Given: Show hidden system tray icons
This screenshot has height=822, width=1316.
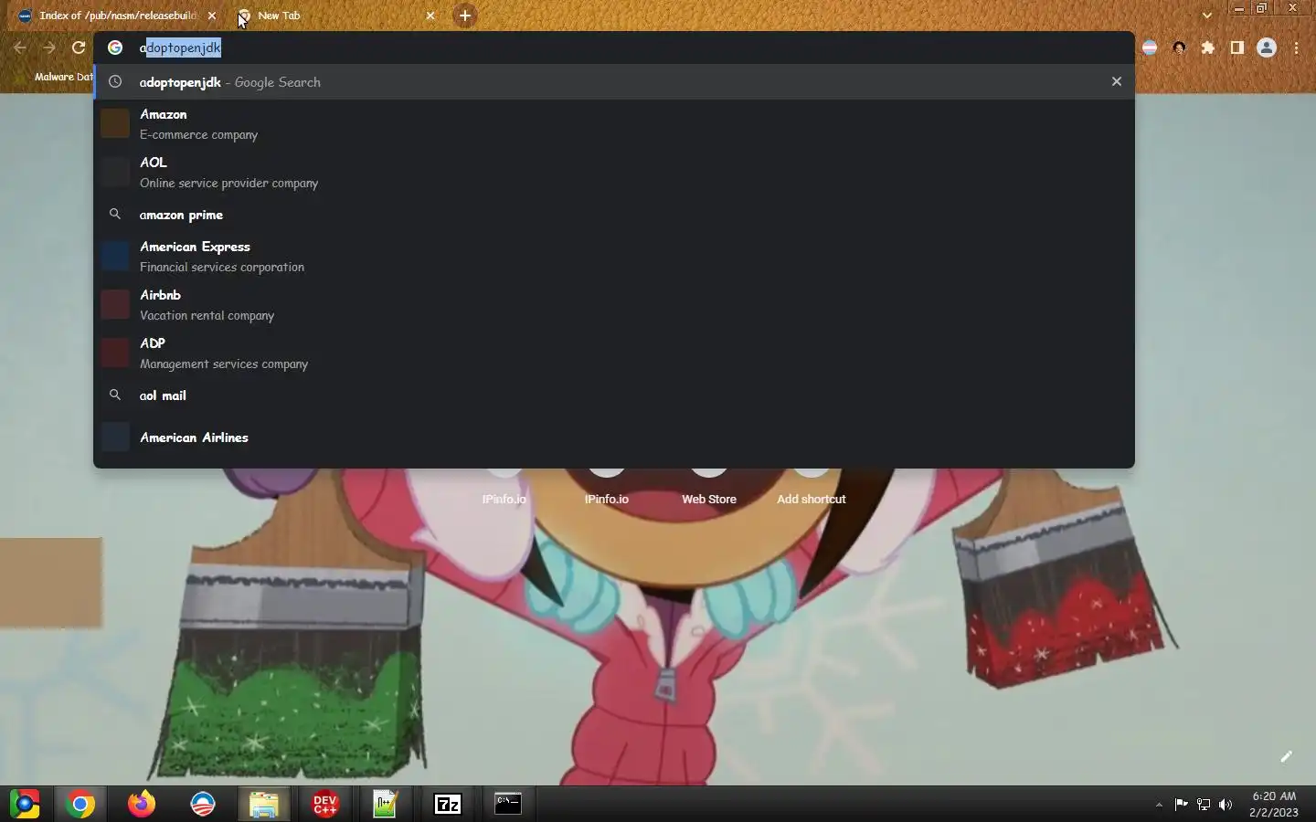Looking at the screenshot, I should (1159, 805).
